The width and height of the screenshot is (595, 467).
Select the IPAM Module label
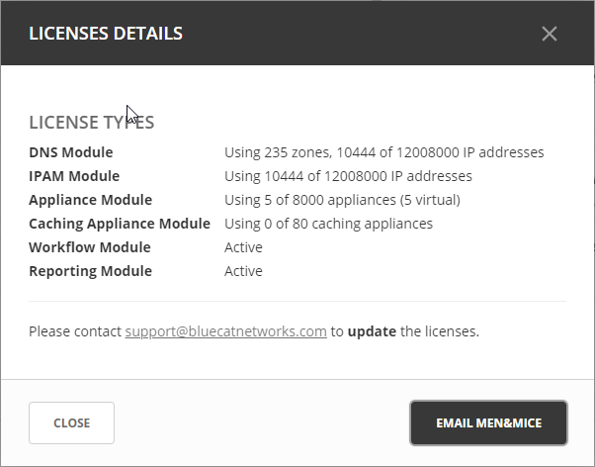click(x=74, y=176)
